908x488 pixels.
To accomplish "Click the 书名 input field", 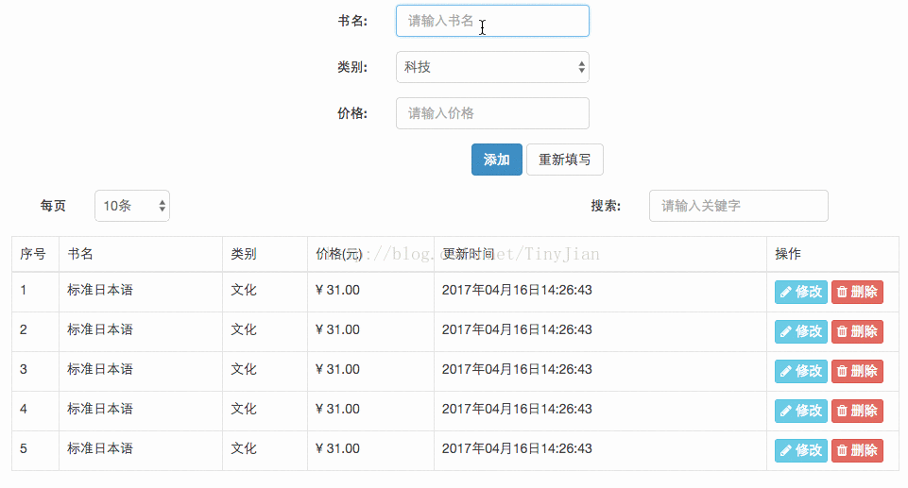I will [x=492, y=21].
